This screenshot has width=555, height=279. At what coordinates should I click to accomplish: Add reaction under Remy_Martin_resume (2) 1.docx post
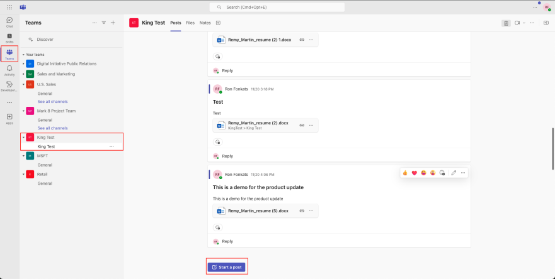click(x=218, y=57)
